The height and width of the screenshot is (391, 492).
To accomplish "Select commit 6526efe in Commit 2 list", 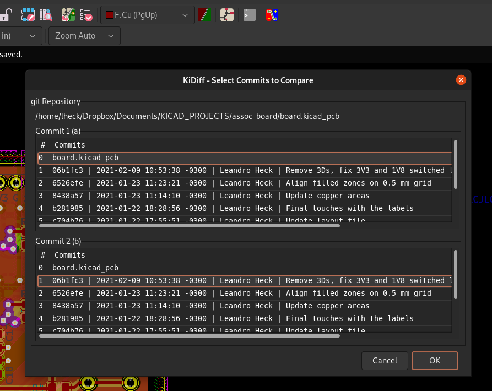I will tap(245, 293).
